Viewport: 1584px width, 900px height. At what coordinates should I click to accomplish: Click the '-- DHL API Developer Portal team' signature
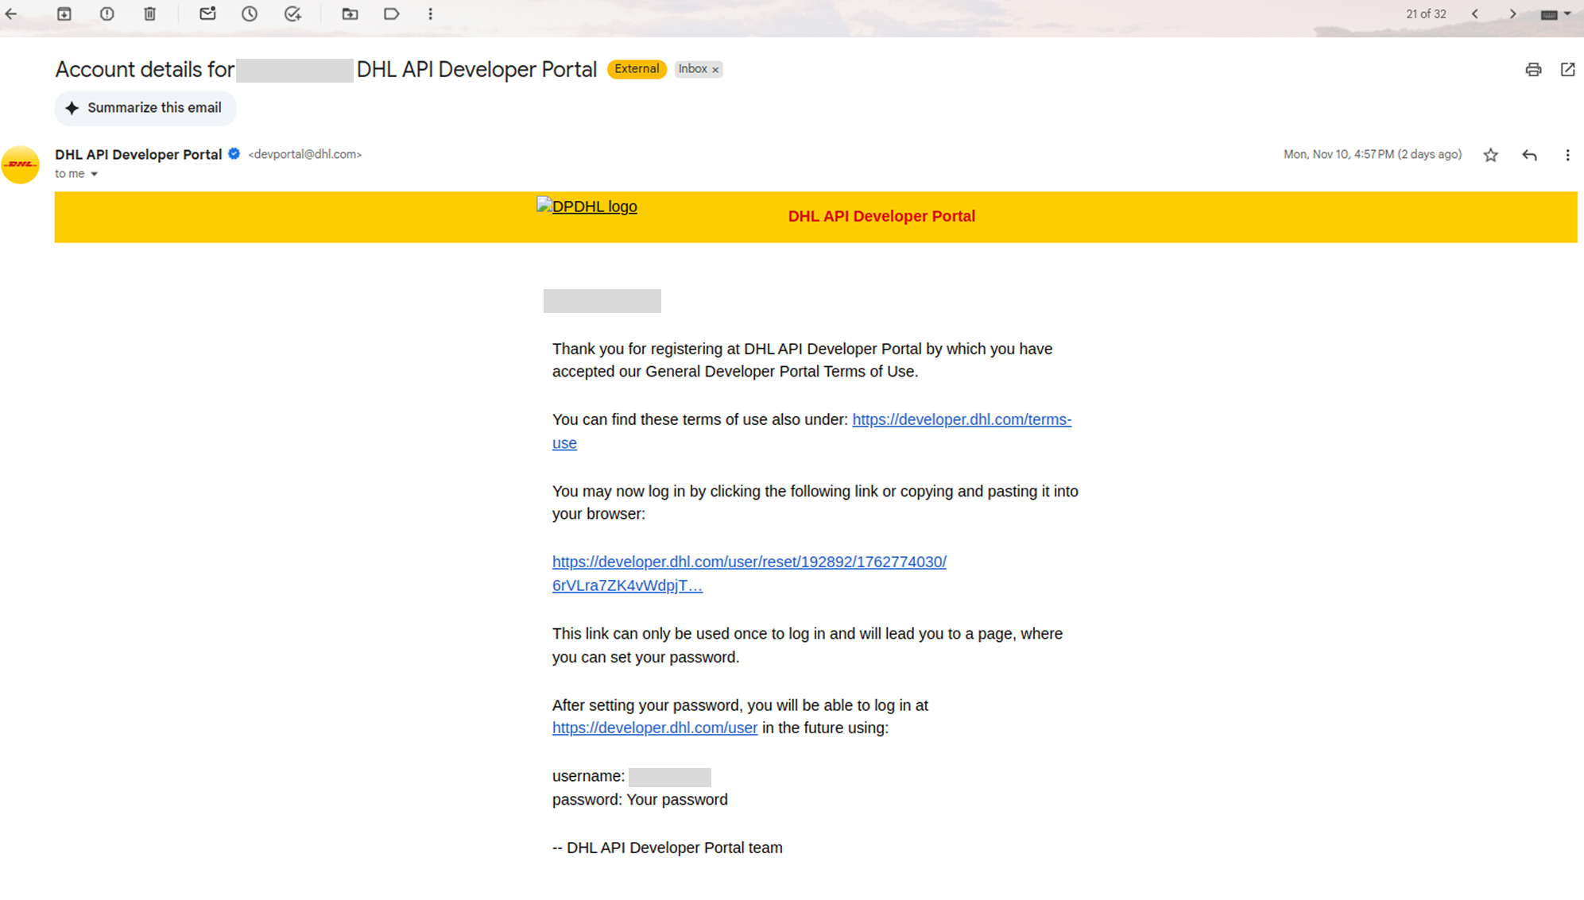coord(668,848)
